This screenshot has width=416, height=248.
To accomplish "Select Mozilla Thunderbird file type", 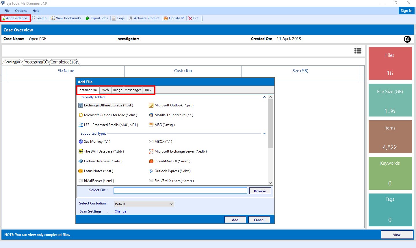I will click(171, 115).
